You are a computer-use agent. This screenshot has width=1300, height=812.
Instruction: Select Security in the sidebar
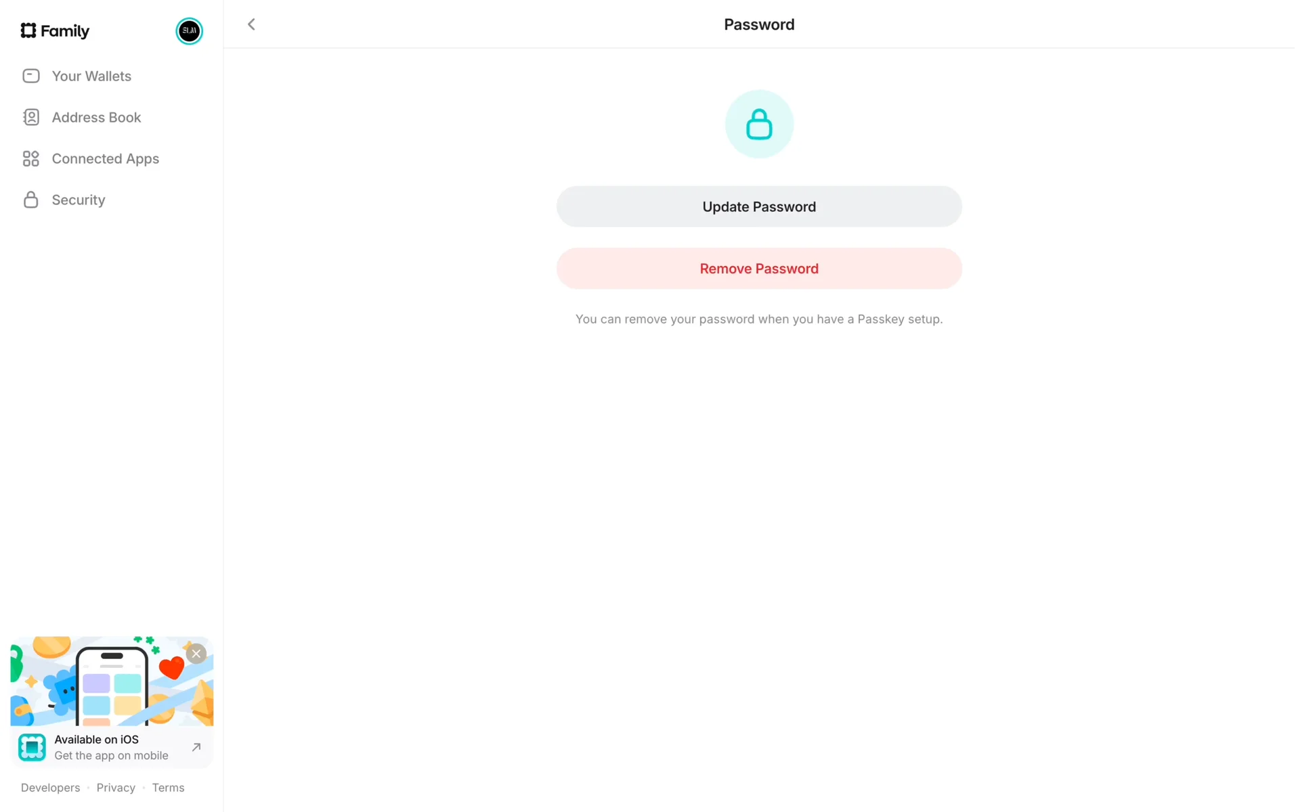tap(79, 200)
